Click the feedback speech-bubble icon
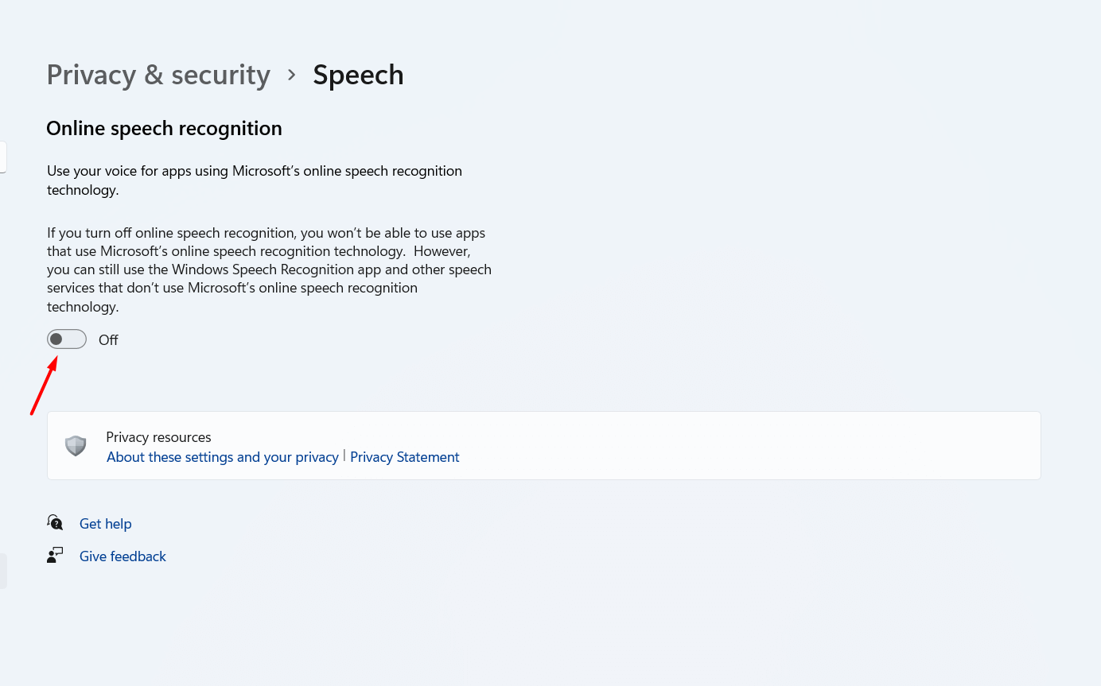This screenshot has height=686, width=1101. [54, 555]
